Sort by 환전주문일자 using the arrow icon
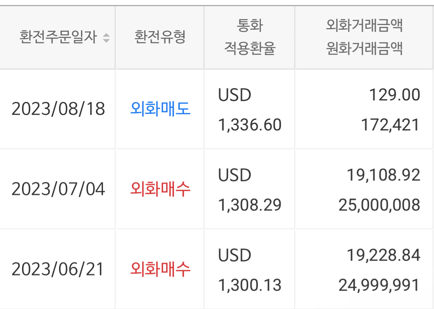Image resolution: width=434 pixels, height=309 pixels. pos(106,38)
